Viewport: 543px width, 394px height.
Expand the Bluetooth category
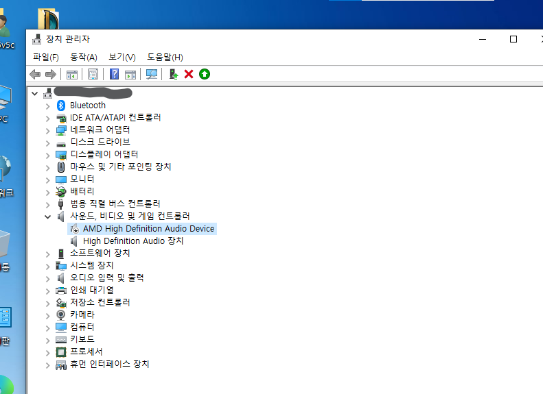click(48, 106)
